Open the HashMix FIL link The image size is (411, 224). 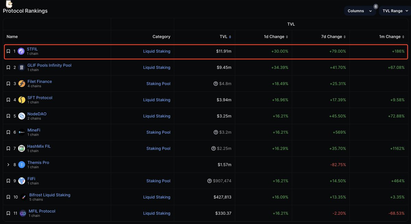39,146
